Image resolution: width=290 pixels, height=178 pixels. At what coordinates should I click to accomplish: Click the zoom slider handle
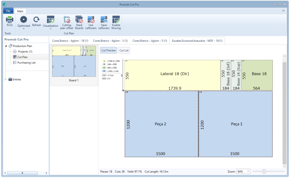[264, 171]
